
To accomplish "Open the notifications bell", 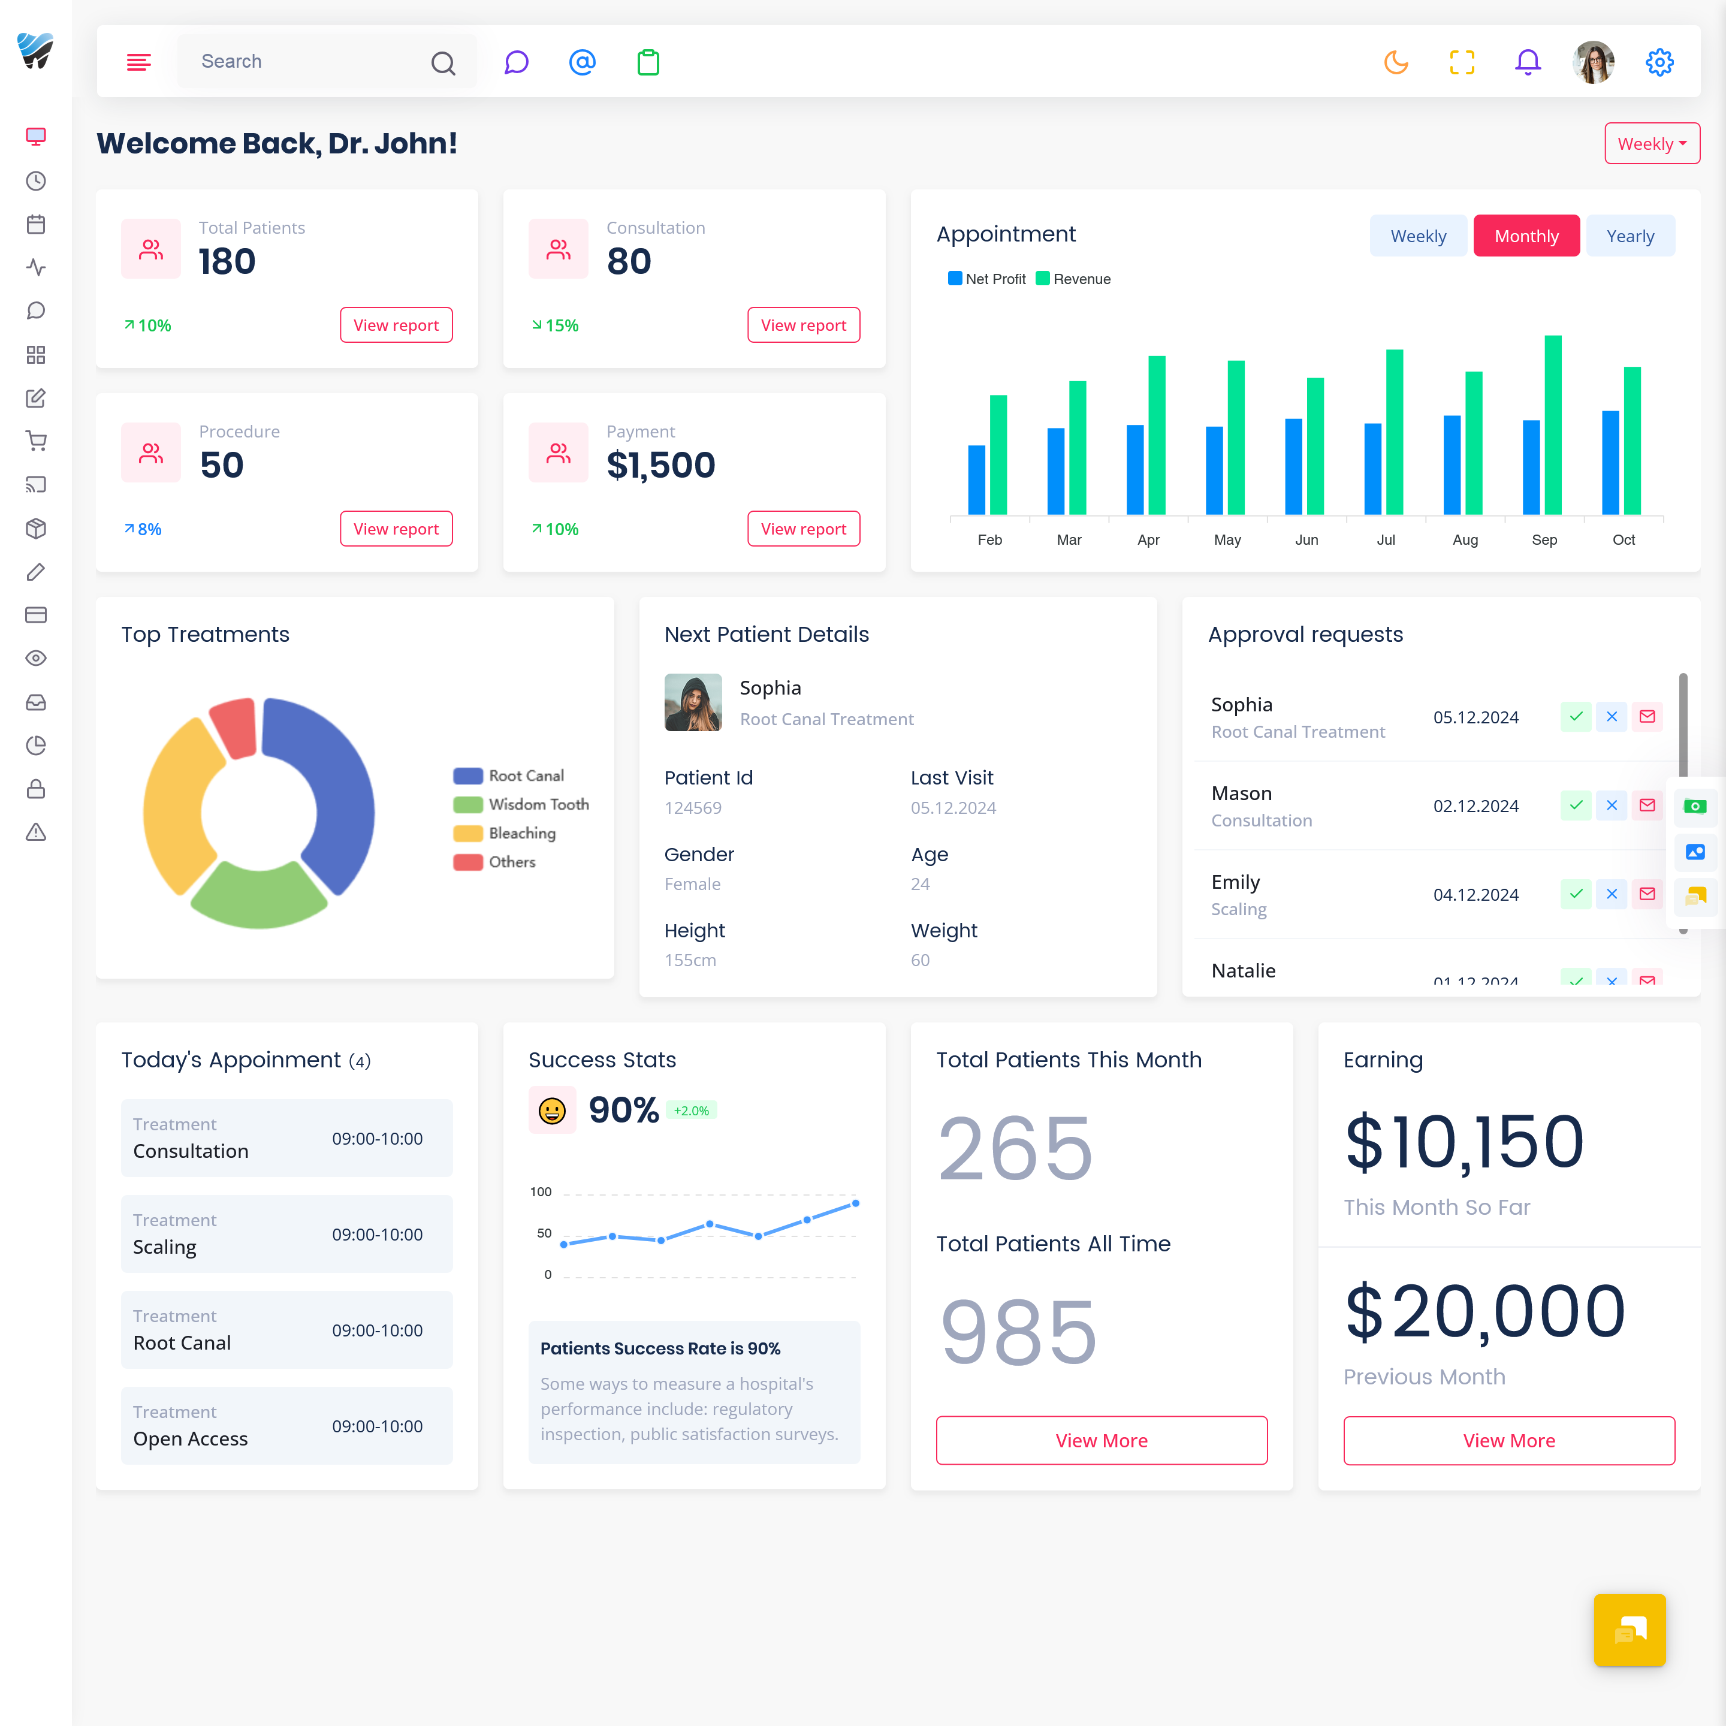I will coord(1528,62).
